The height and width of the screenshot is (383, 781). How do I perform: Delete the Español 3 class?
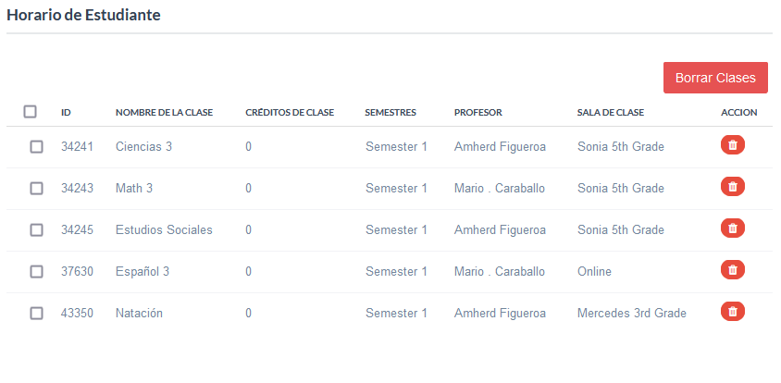click(732, 270)
